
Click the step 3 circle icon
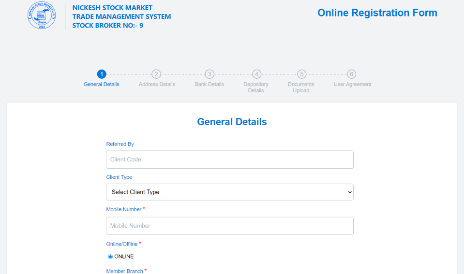210,74
